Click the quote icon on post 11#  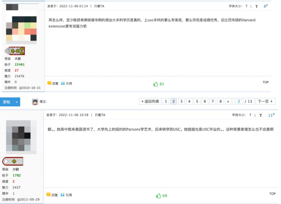[63, 195]
